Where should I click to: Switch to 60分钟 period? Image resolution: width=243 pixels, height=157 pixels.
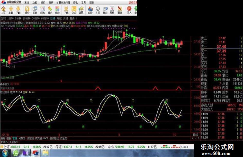45,18
